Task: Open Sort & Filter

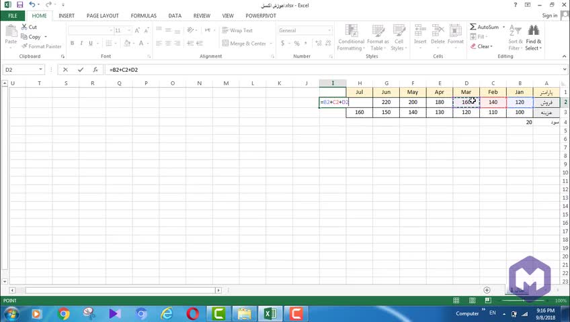Action: pos(515,38)
